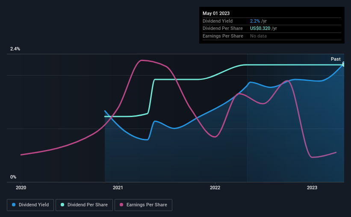The image size is (351, 217).
Task: Click the Earnings Per Share tooltip row label
Action: click(223, 36)
